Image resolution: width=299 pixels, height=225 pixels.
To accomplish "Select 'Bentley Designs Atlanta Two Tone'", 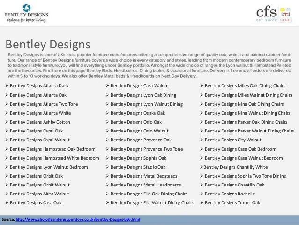I will (x=44, y=104).
